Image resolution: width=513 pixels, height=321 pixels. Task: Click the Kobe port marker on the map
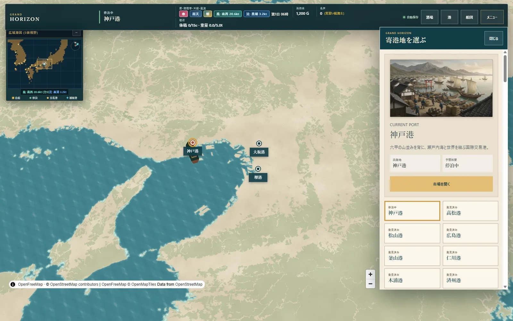click(x=192, y=143)
